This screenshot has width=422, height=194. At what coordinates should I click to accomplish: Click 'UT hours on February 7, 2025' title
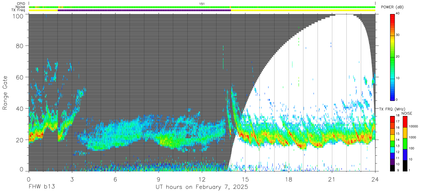point(202,187)
